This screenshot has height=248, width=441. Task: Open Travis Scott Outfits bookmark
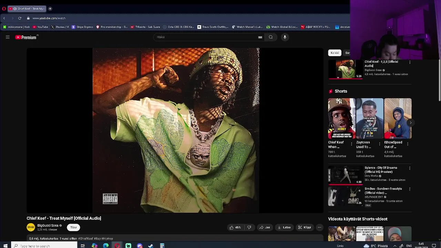tap(213, 27)
